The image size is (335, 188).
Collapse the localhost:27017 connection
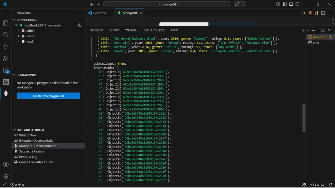(16, 25)
